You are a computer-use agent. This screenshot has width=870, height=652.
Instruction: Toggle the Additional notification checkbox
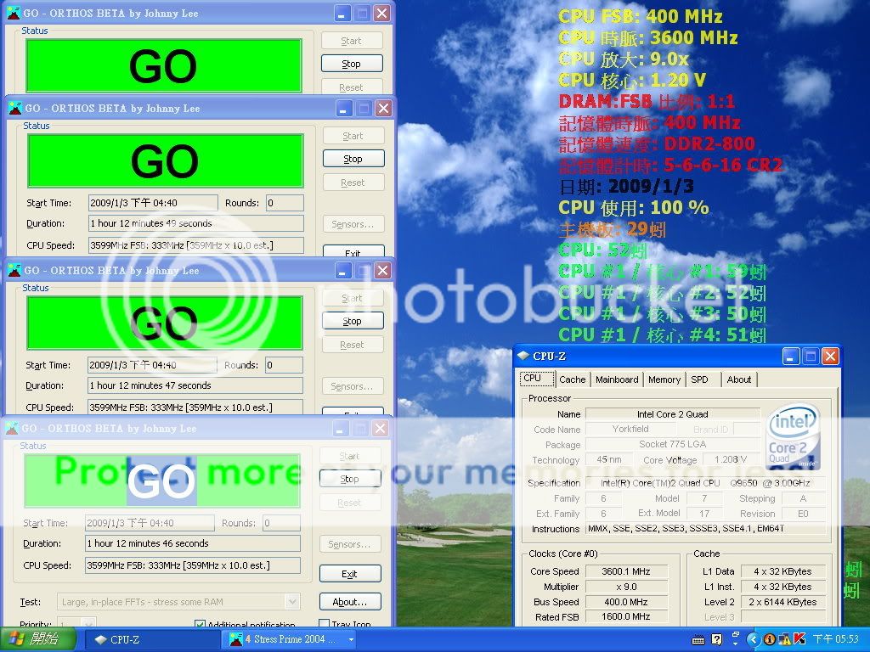(201, 626)
